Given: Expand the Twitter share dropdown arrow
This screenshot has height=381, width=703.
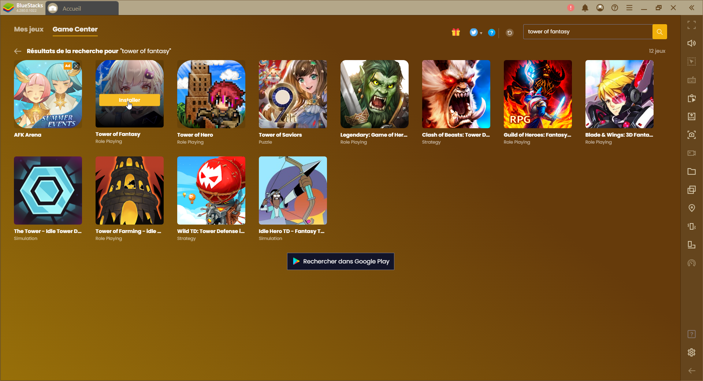Looking at the screenshot, I should (x=481, y=32).
